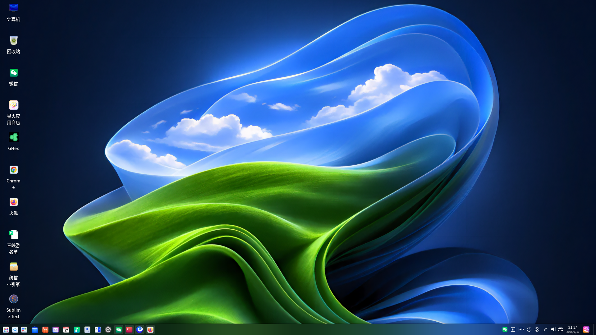
Task: Open the settings gear in taskbar
Action: tap(108, 330)
